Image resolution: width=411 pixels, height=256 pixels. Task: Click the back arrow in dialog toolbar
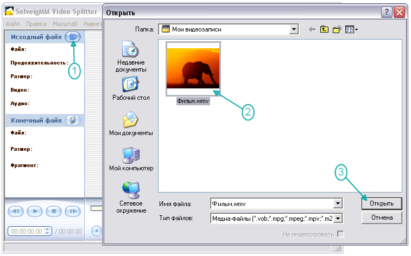(312, 29)
